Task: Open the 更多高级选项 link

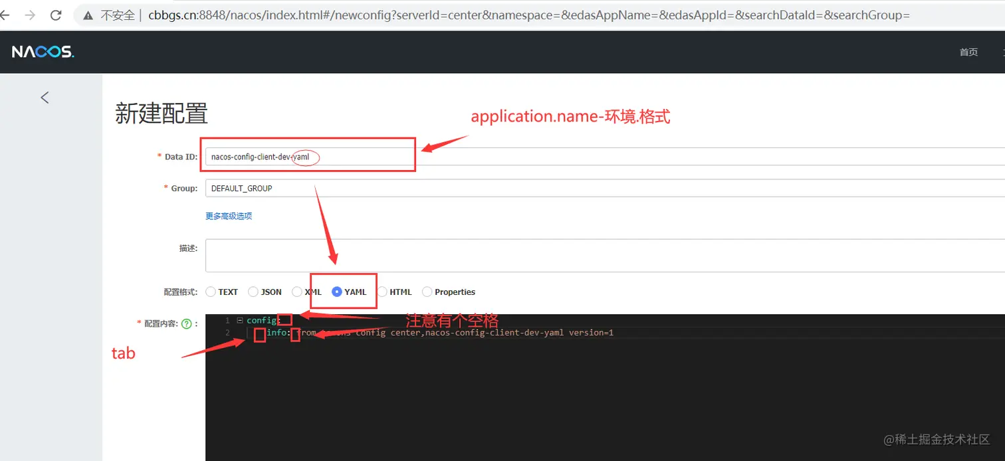Action: coord(229,216)
